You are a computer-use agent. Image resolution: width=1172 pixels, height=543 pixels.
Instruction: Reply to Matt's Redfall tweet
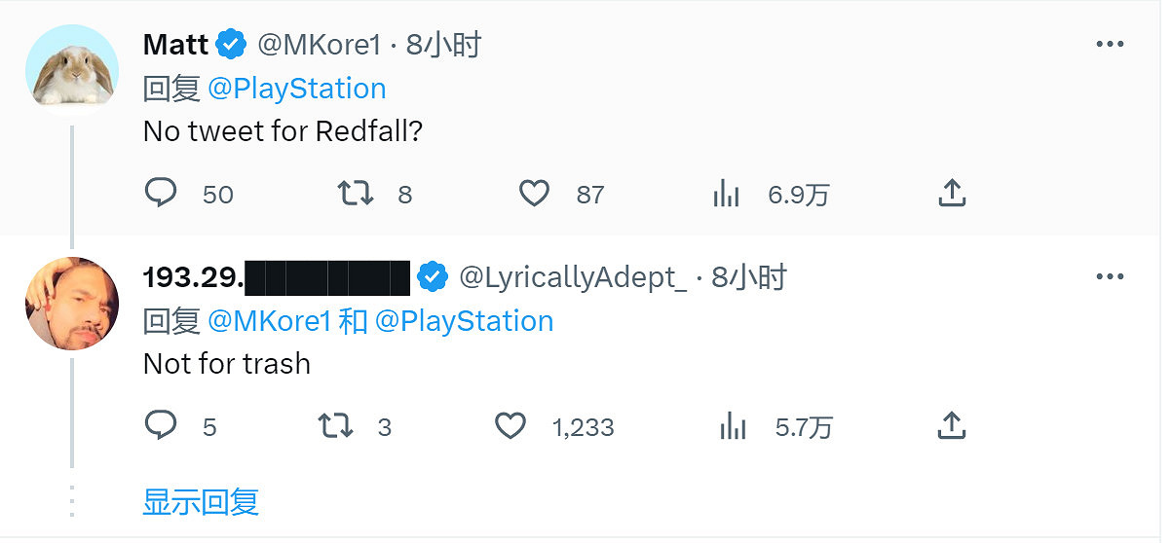(x=161, y=194)
